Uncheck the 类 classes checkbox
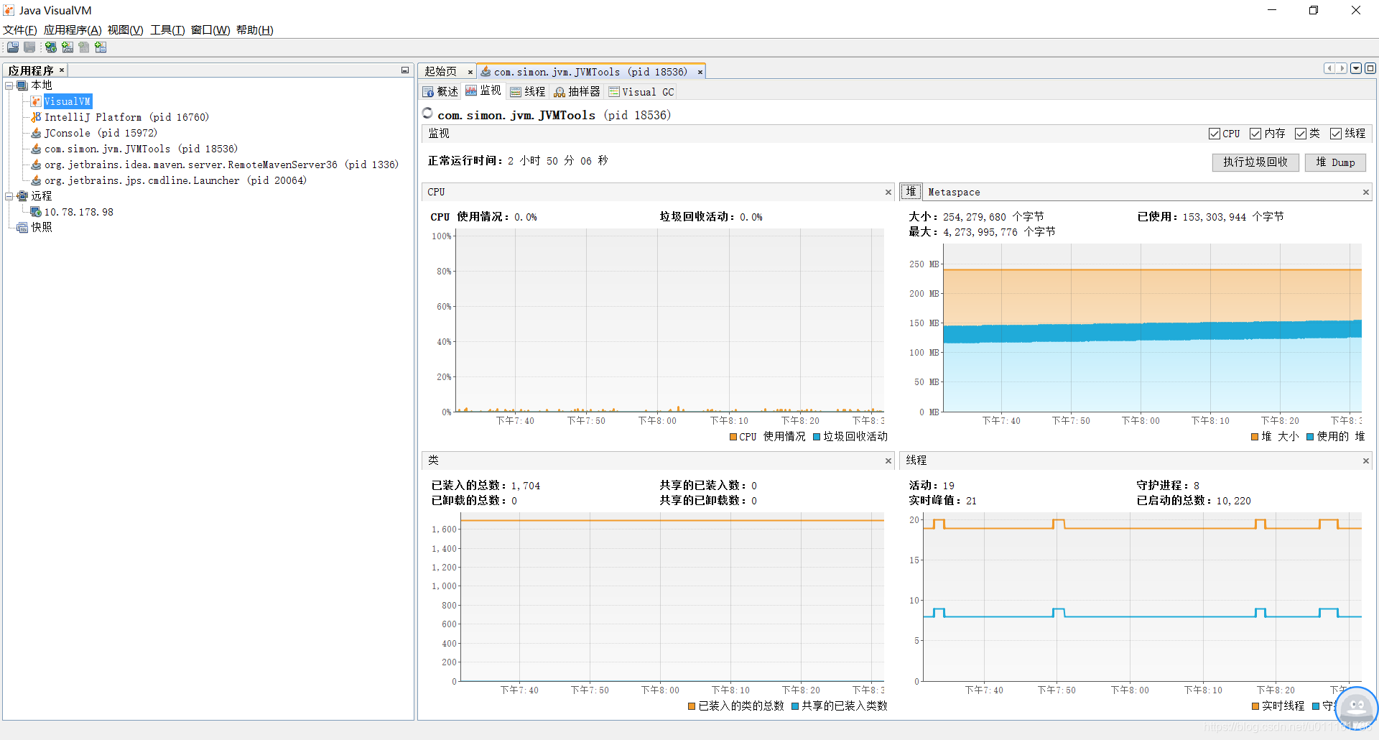This screenshot has height=740, width=1379. (x=1301, y=134)
